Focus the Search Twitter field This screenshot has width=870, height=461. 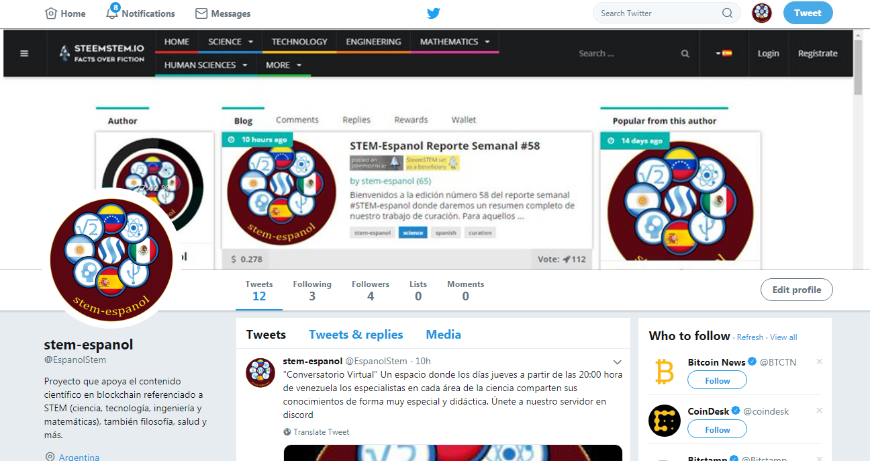click(x=667, y=13)
